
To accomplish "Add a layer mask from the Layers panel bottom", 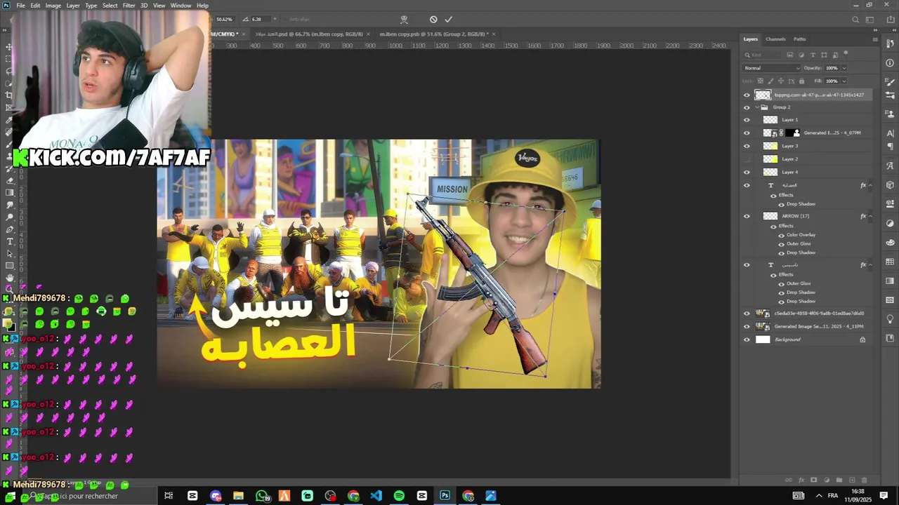I will point(814,480).
